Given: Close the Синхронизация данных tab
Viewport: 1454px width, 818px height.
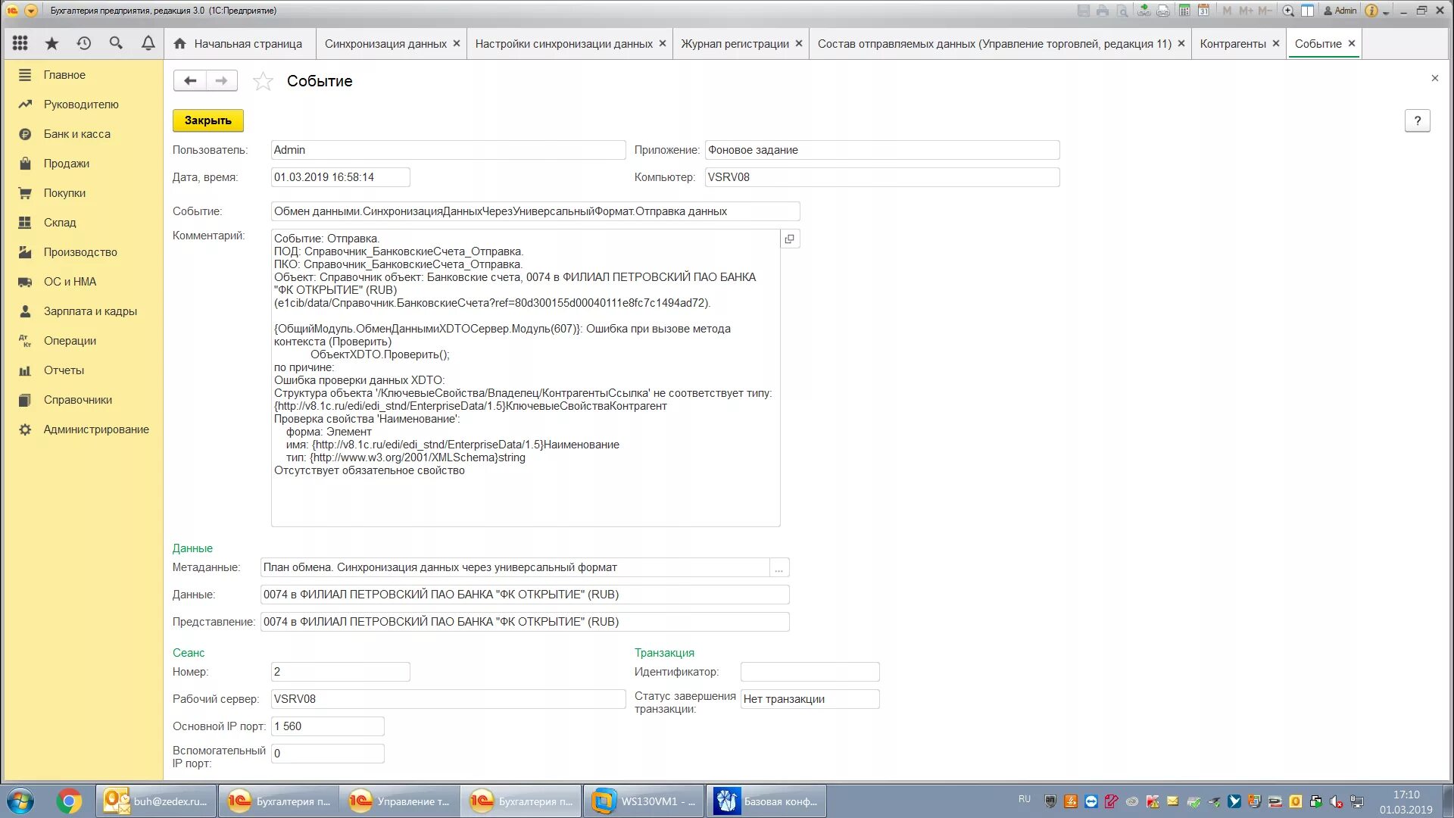Looking at the screenshot, I should [457, 44].
